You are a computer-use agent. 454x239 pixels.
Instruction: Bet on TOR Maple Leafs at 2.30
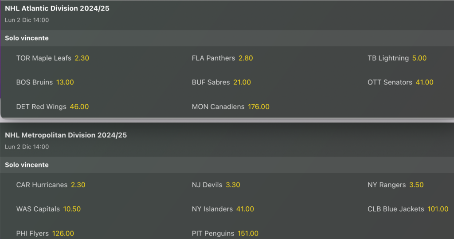click(82, 58)
